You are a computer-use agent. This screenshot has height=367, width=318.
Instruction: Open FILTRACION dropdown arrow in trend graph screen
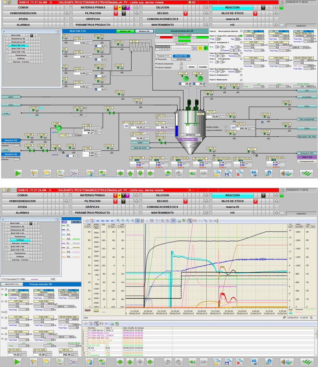pyautogui.click(x=137, y=201)
